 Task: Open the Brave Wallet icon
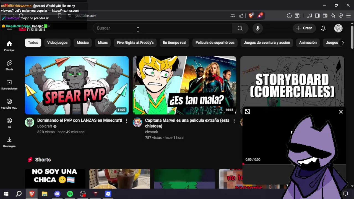coord(325,16)
